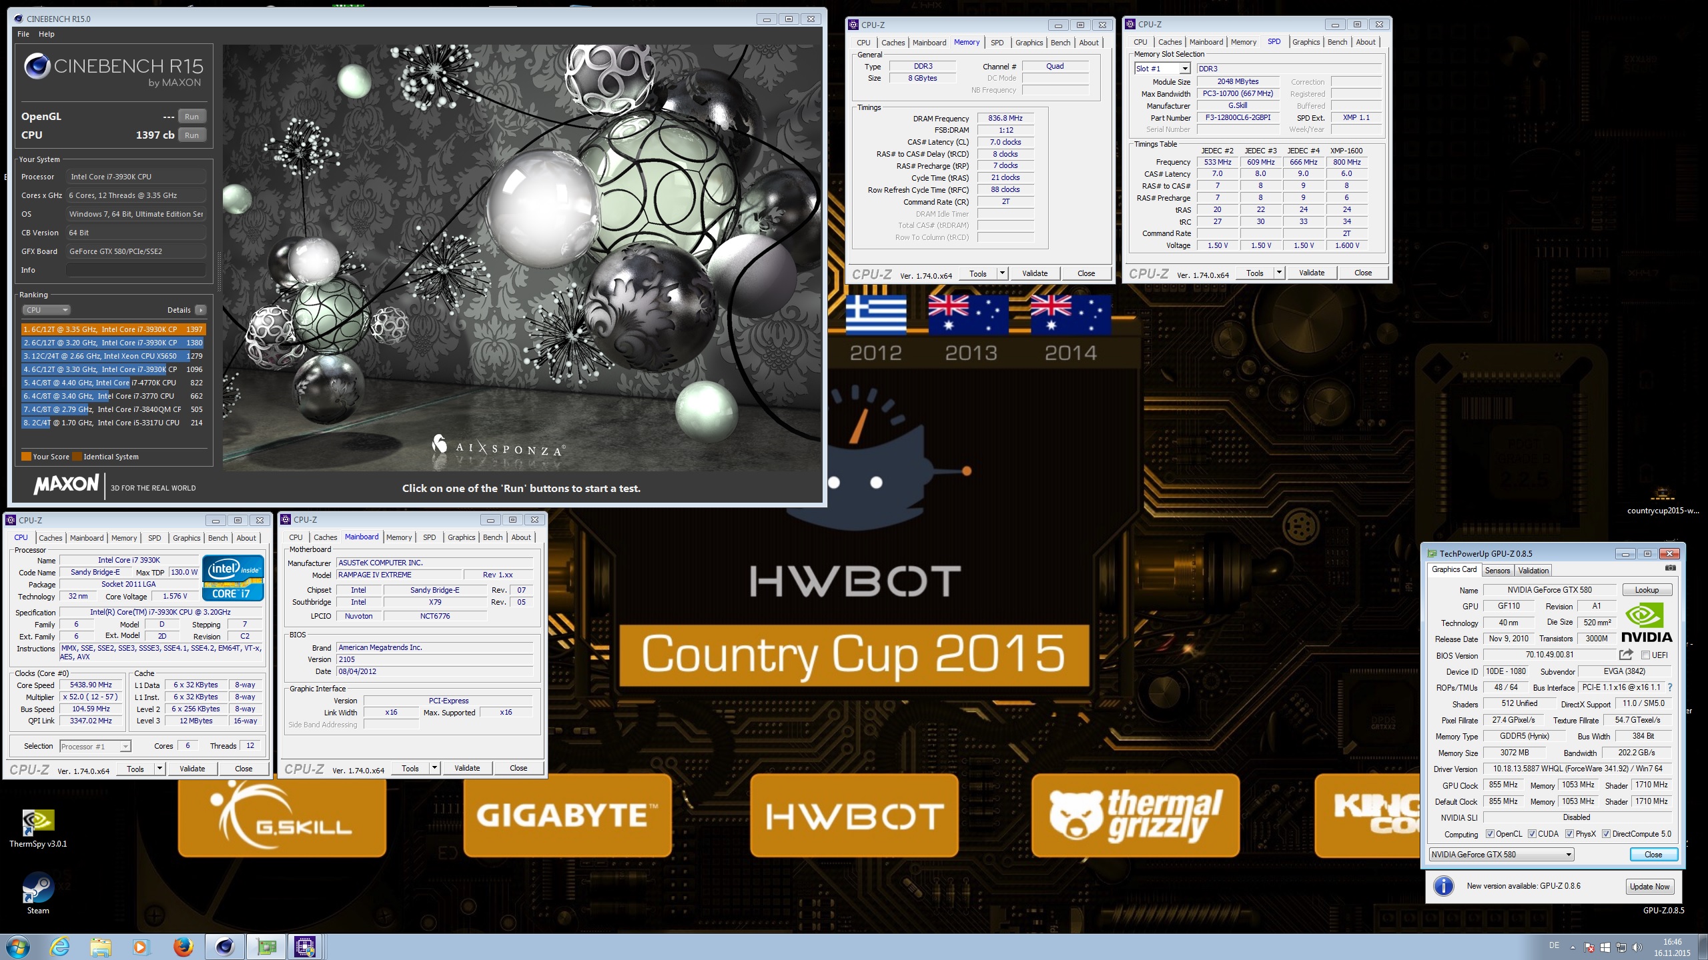Click the GPU-Z Close button
Image resolution: width=1708 pixels, height=960 pixels.
coord(1653,854)
